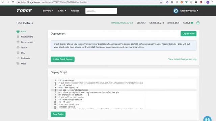Click the Deploy Now button
The height and width of the screenshot is (121, 216).
point(188,34)
